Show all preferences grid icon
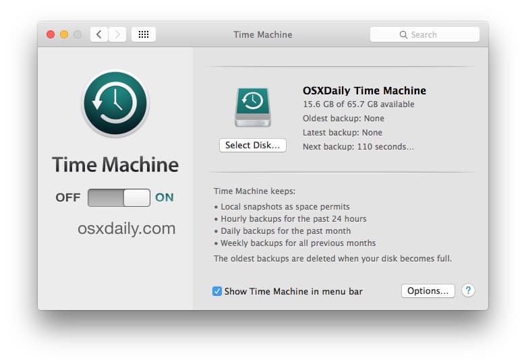The width and height of the screenshot is (526, 364). click(144, 34)
